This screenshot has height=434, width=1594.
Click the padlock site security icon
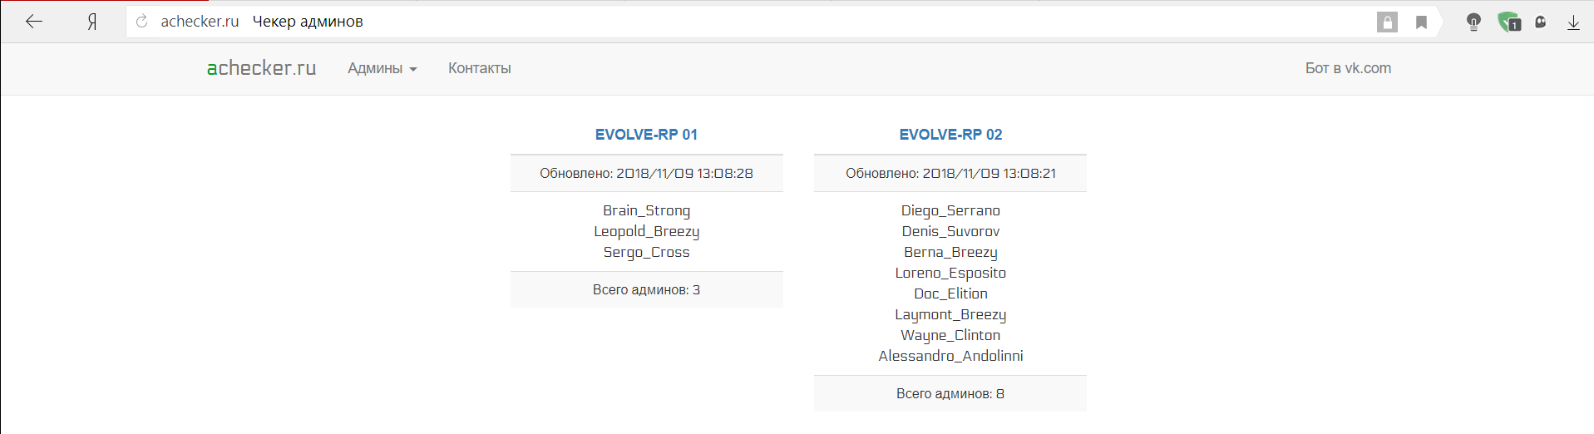click(x=1387, y=22)
